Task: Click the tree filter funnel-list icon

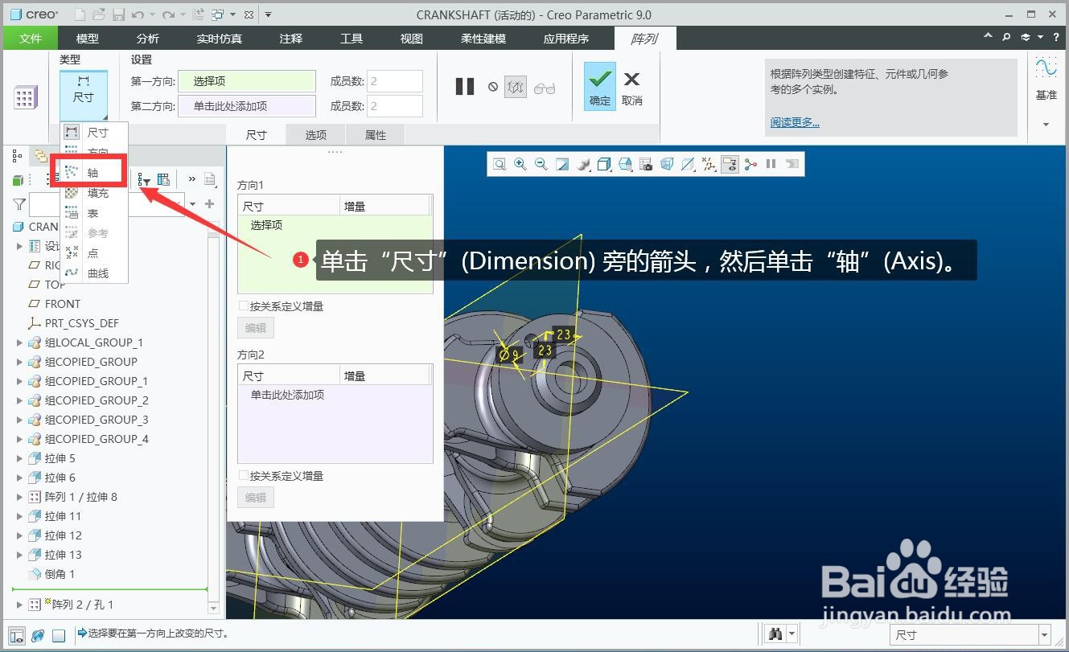Action: 144,180
